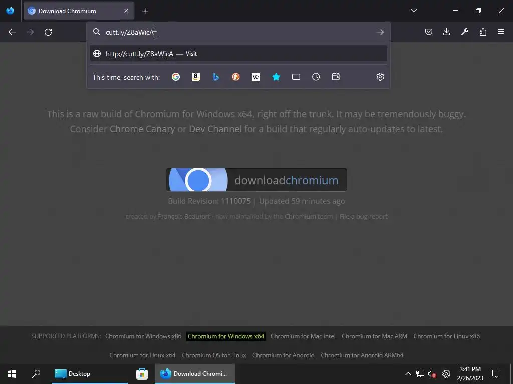Select the Download Chromium tab
This screenshot has width=513, height=384.
pos(79,11)
